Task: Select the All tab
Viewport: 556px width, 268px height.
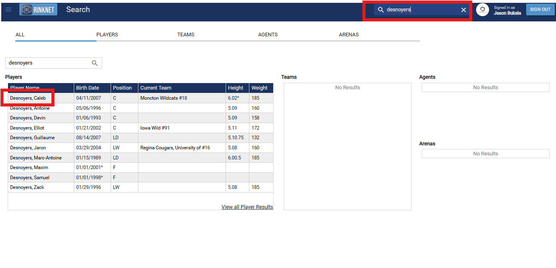Action: pyautogui.click(x=20, y=35)
